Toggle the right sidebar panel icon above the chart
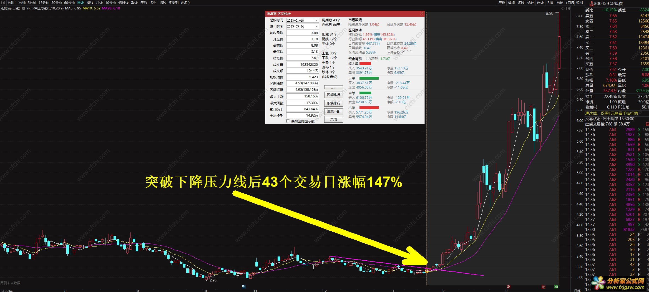The height and width of the screenshot is (292, 649). pyautogui.click(x=568, y=8)
